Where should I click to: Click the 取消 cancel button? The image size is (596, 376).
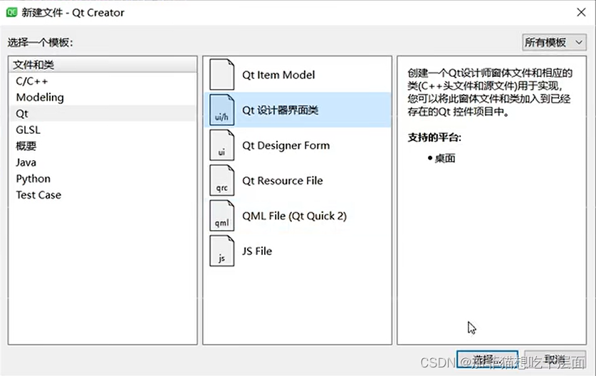555,360
